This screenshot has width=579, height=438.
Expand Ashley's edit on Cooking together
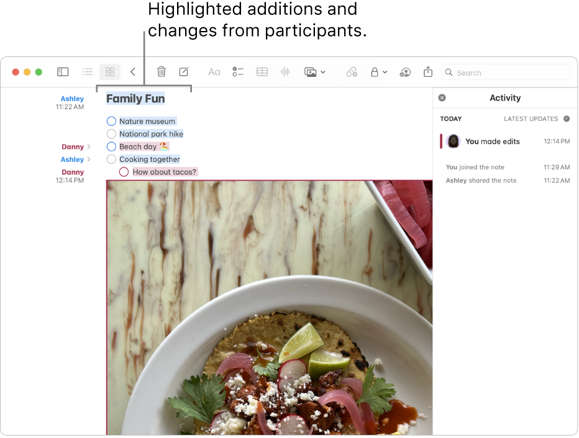click(x=89, y=159)
